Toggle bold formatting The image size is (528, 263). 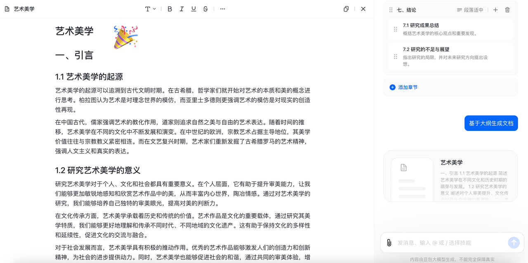[170, 9]
